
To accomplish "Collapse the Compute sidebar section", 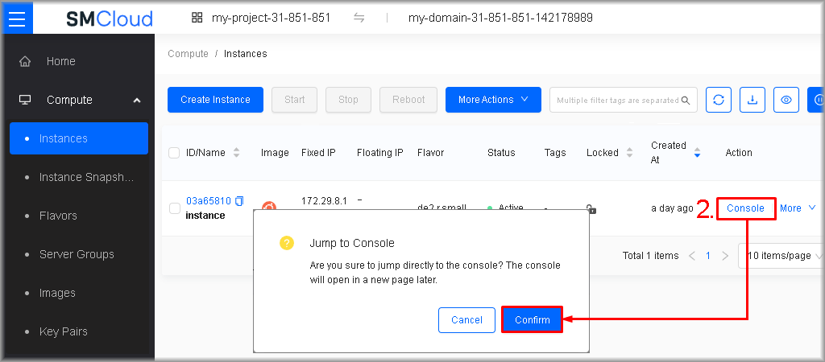I will click(x=137, y=100).
